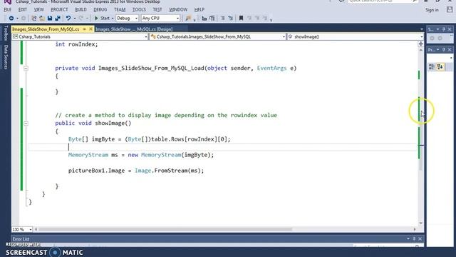Click the Redo toolbar icon
The height and width of the screenshot is (257, 456).
[81, 19]
